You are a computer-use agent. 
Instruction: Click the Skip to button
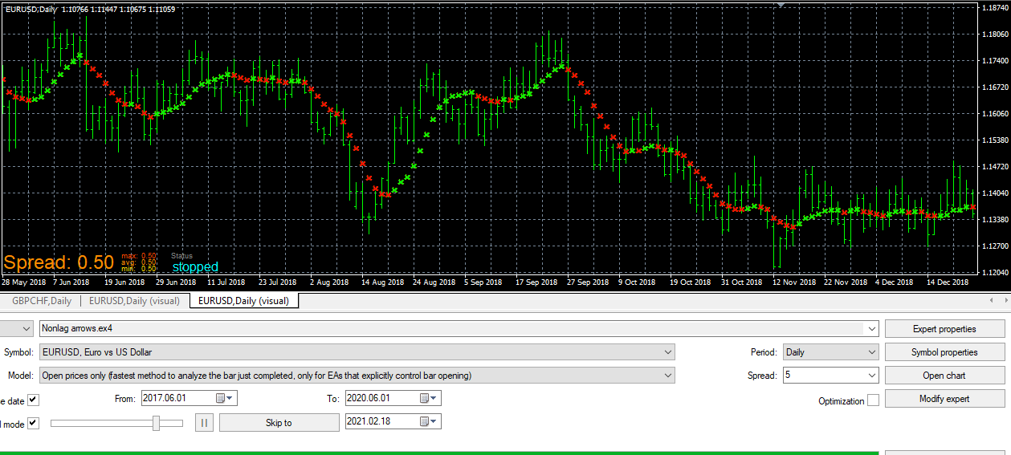[279, 422]
